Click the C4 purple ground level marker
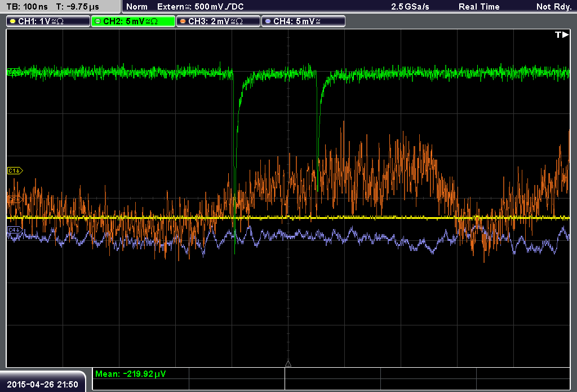 (15, 230)
